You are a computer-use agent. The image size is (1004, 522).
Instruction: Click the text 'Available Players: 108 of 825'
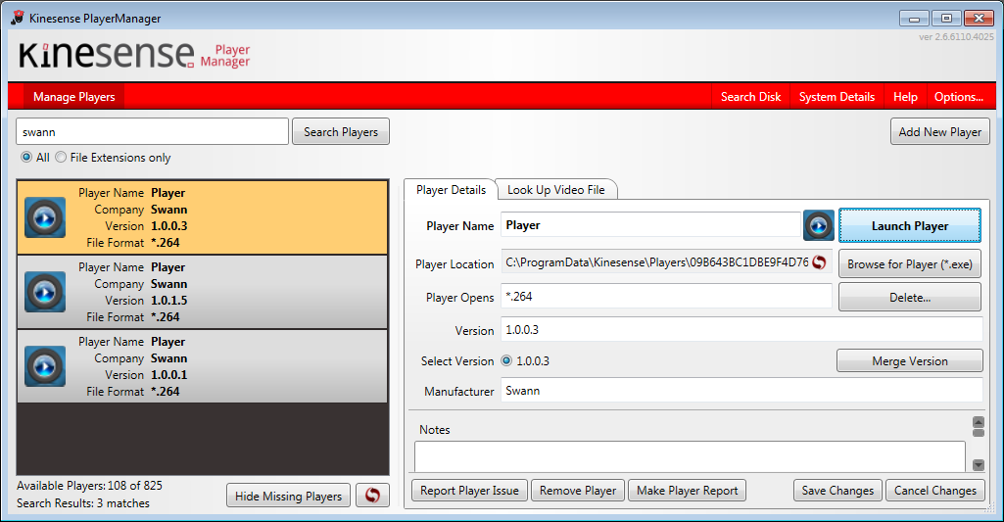click(90, 486)
